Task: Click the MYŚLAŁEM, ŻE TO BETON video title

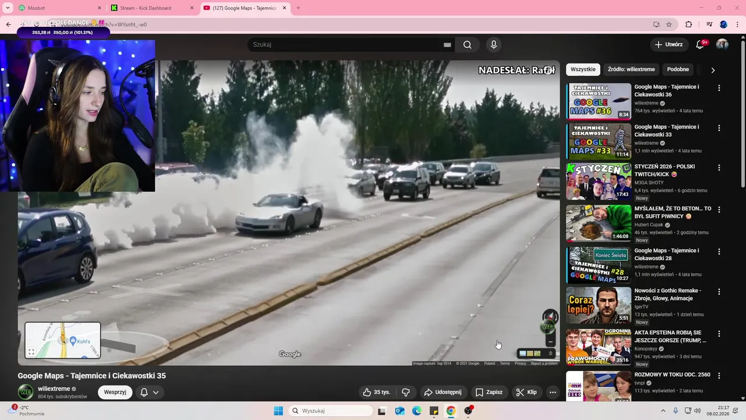Action: (x=673, y=212)
